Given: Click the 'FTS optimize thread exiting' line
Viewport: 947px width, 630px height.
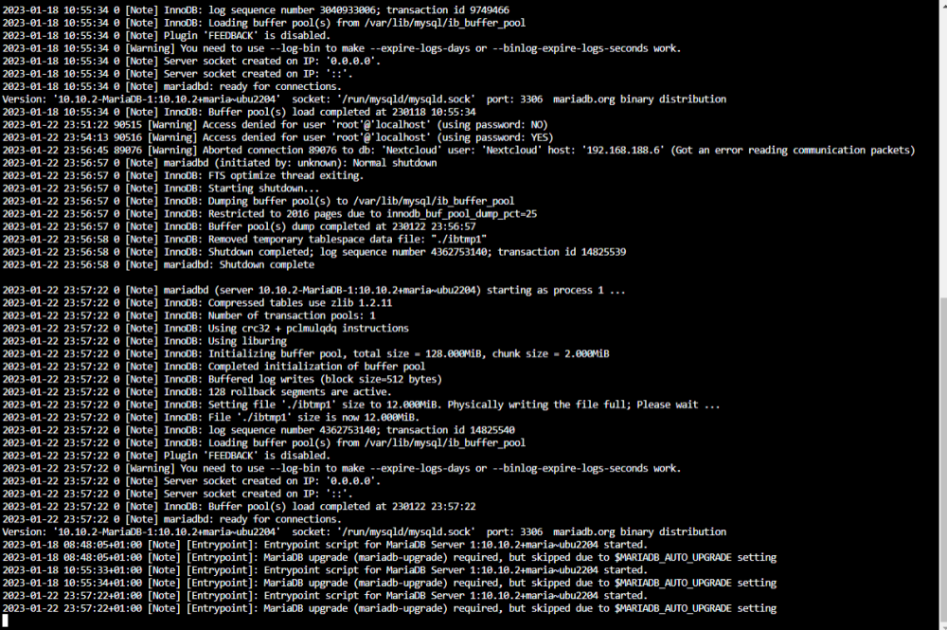Looking at the screenshot, I should [183, 176].
